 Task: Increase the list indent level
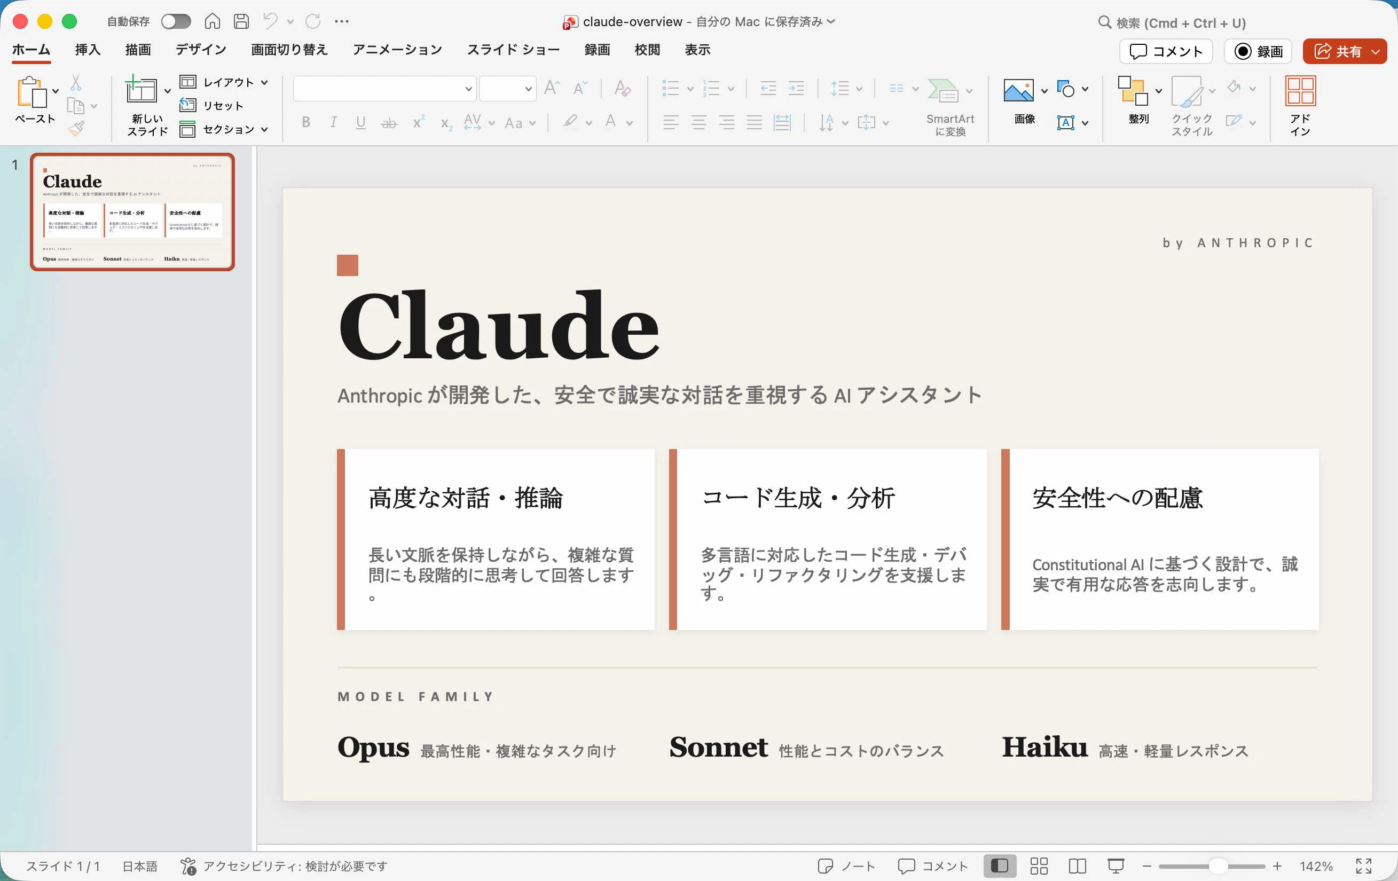tap(796, 88)
